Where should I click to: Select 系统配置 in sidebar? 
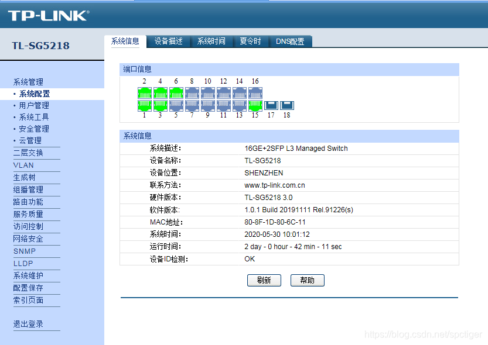(35, 94)
